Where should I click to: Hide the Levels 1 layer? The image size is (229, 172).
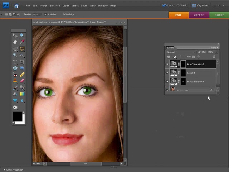(x=167, y=73)
